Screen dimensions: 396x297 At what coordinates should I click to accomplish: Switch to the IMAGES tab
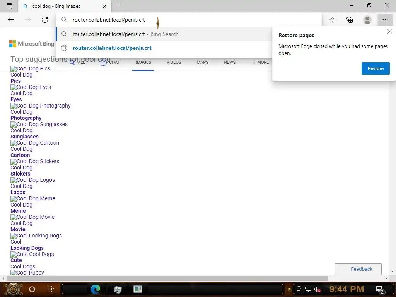(x=143, y=62)
